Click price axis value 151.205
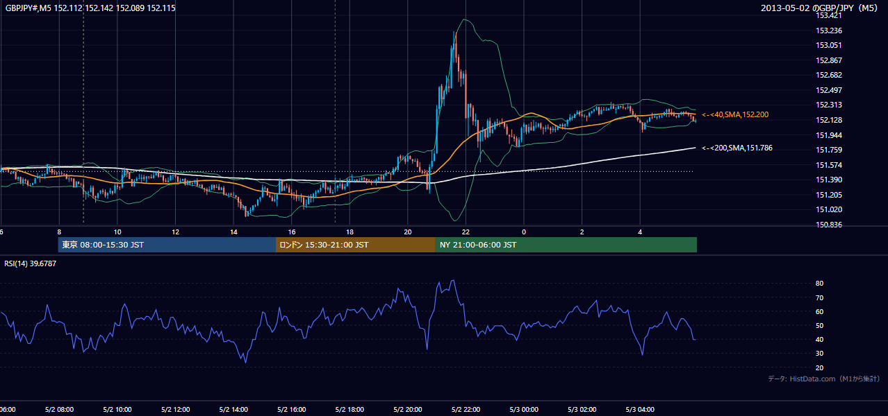 click(x=829, y=195)
